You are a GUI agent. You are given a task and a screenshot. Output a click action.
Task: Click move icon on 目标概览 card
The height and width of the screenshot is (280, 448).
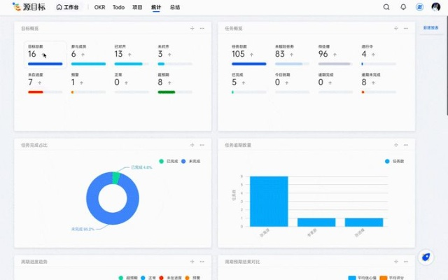(x=192, y=29)
